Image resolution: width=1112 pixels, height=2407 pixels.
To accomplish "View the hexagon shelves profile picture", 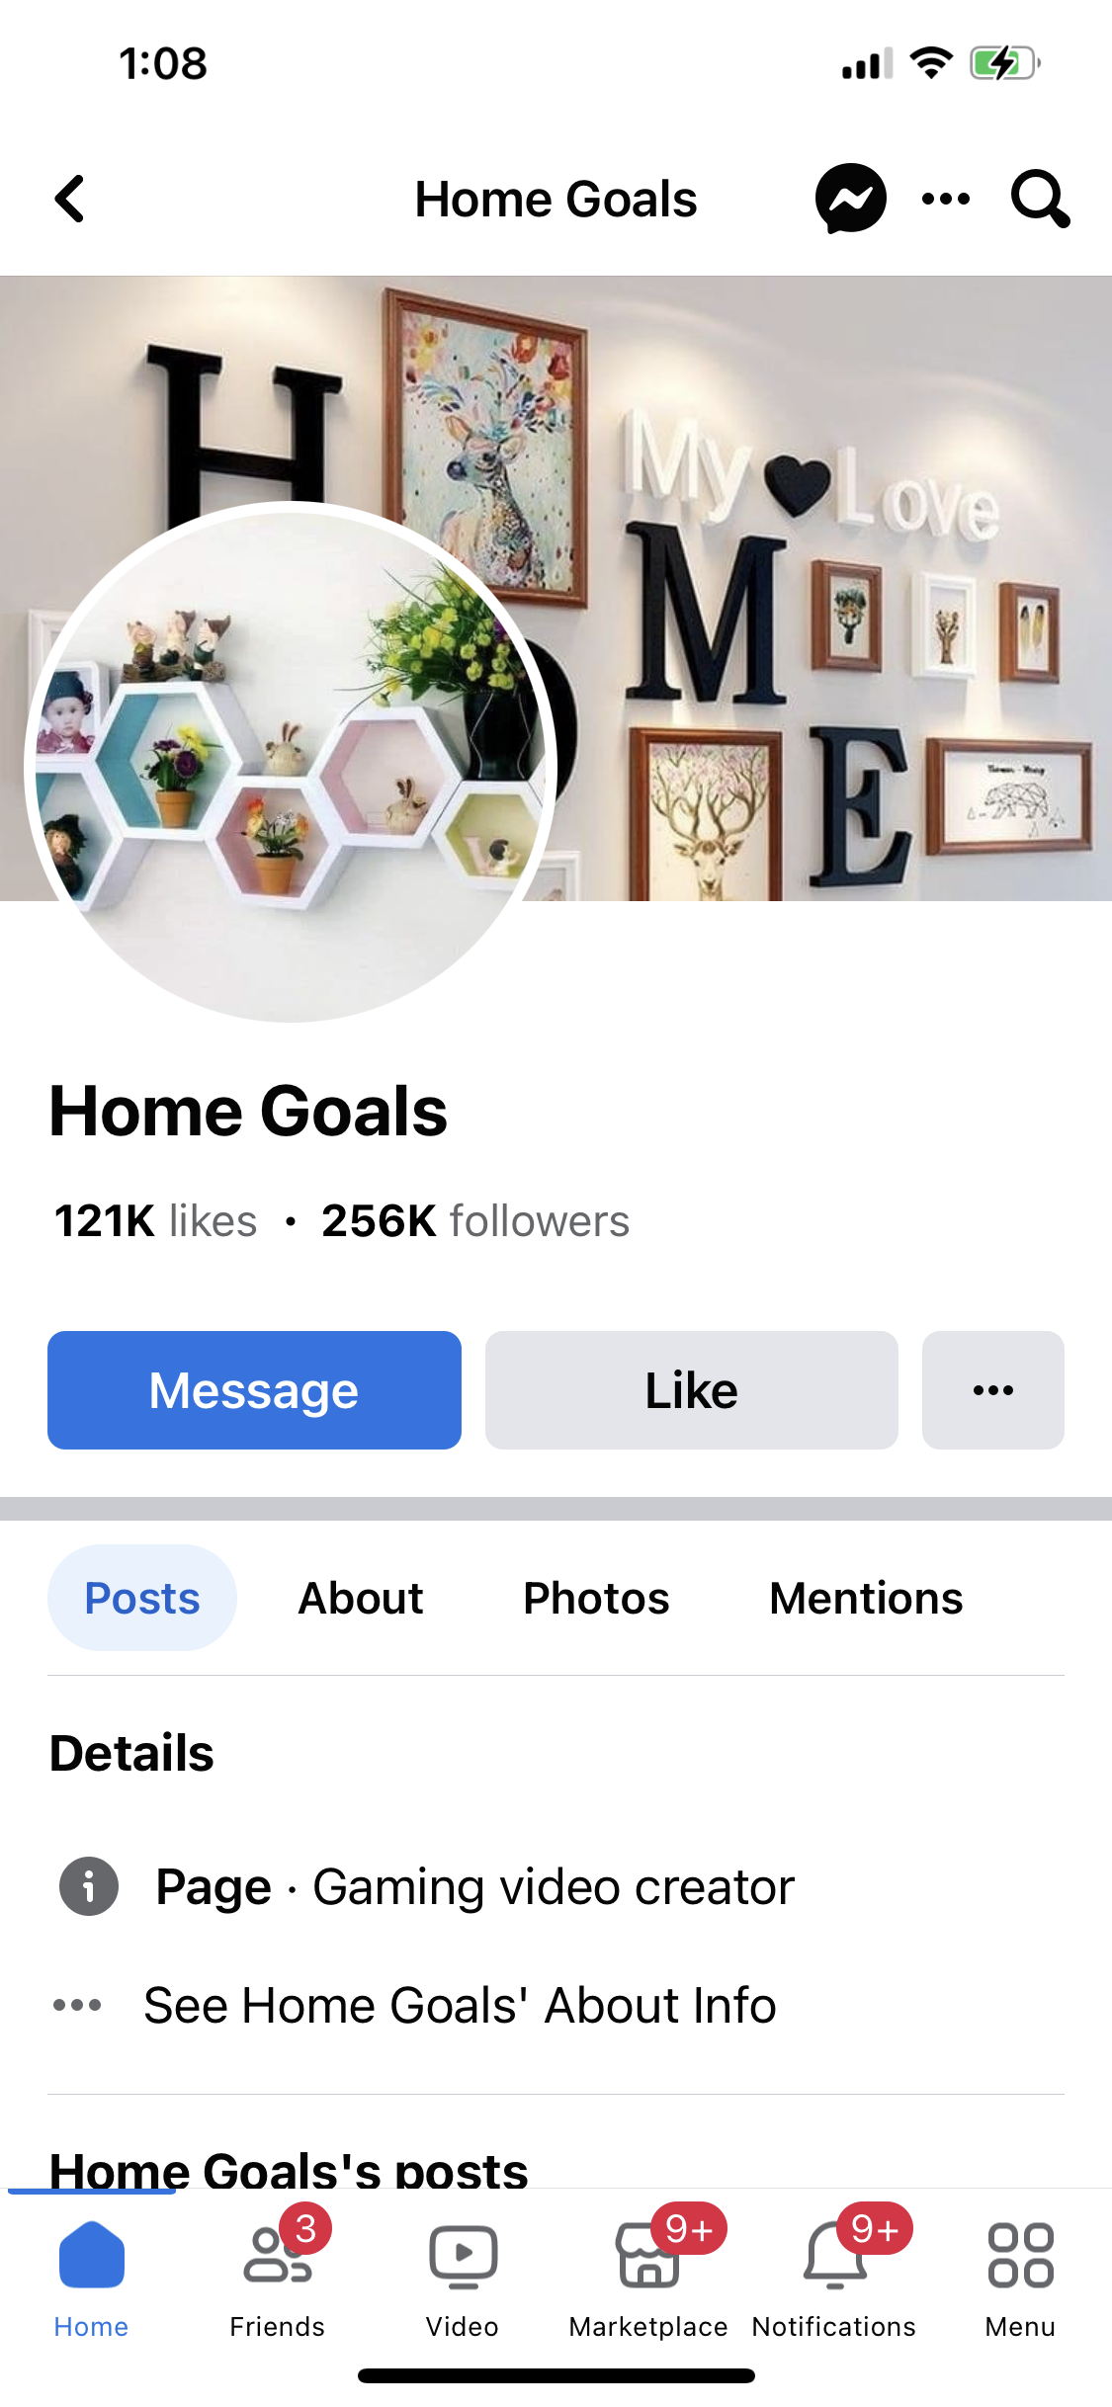I will point(291,763).
